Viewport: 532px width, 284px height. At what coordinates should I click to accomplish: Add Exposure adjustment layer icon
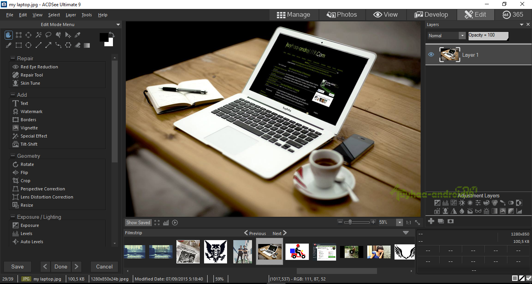(x=437, y=203)
